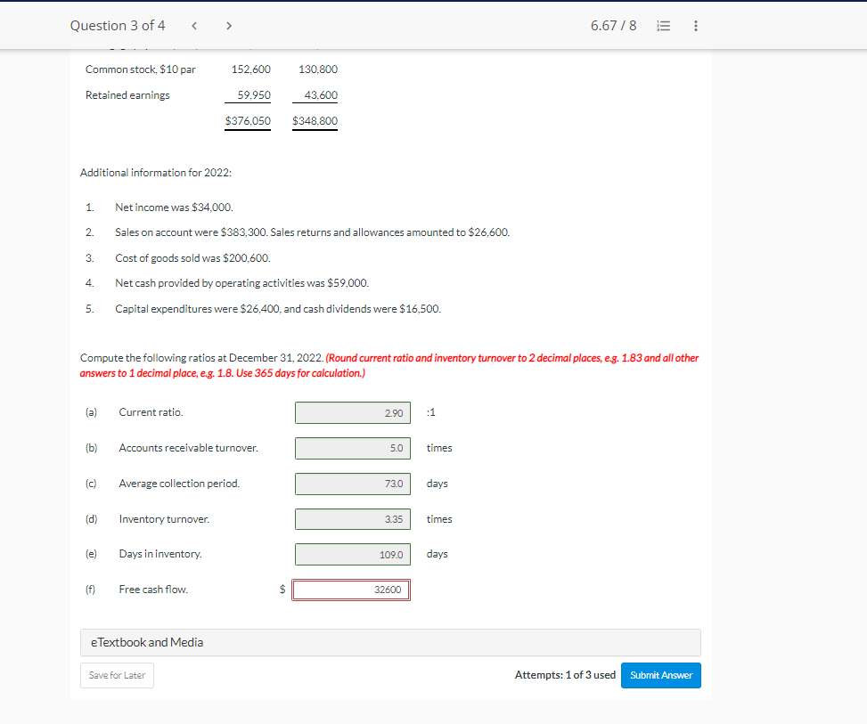The width and height of the screenshot is (867, 724).
Task: Click the Average collection period answer box
Action: coord(352,484)
